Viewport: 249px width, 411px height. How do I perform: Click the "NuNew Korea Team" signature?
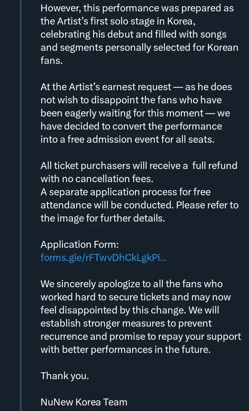click(84, 402)
